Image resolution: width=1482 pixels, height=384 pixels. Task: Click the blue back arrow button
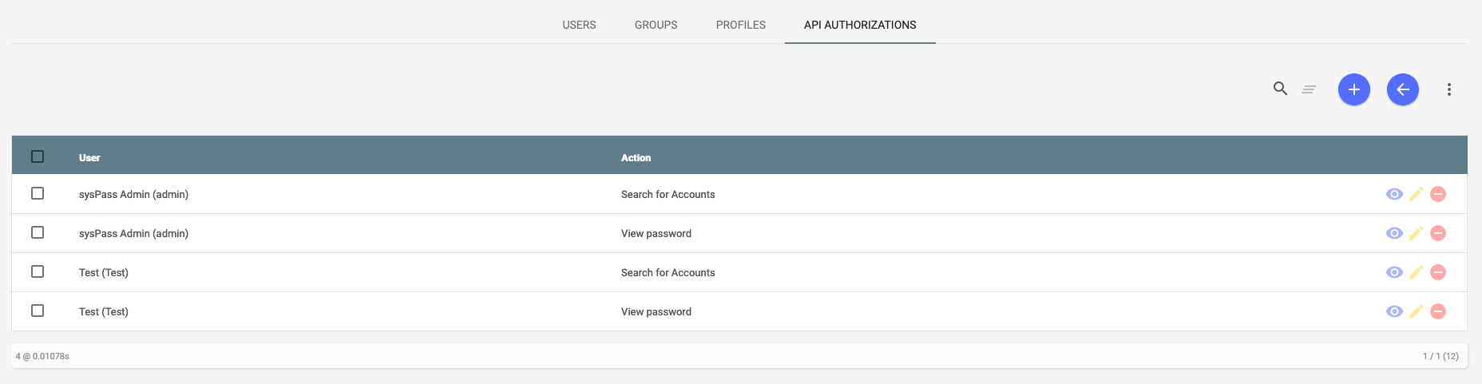click(x=1403, y=89)
